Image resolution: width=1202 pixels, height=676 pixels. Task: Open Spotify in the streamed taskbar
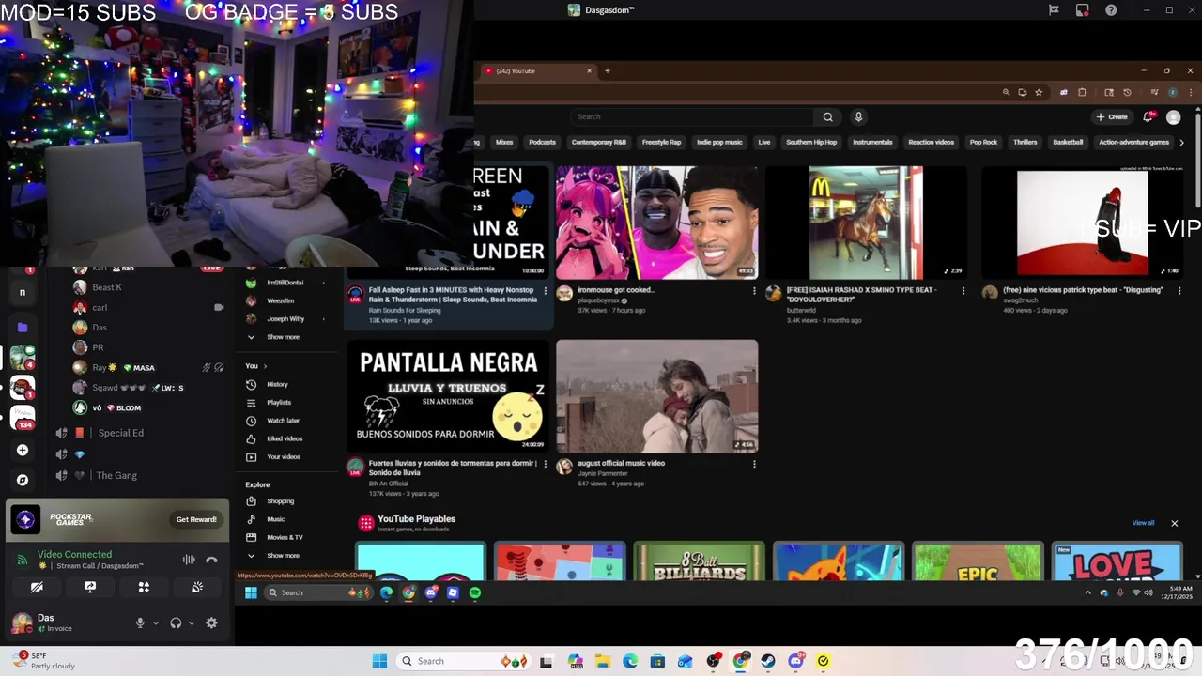pos(475,592)
